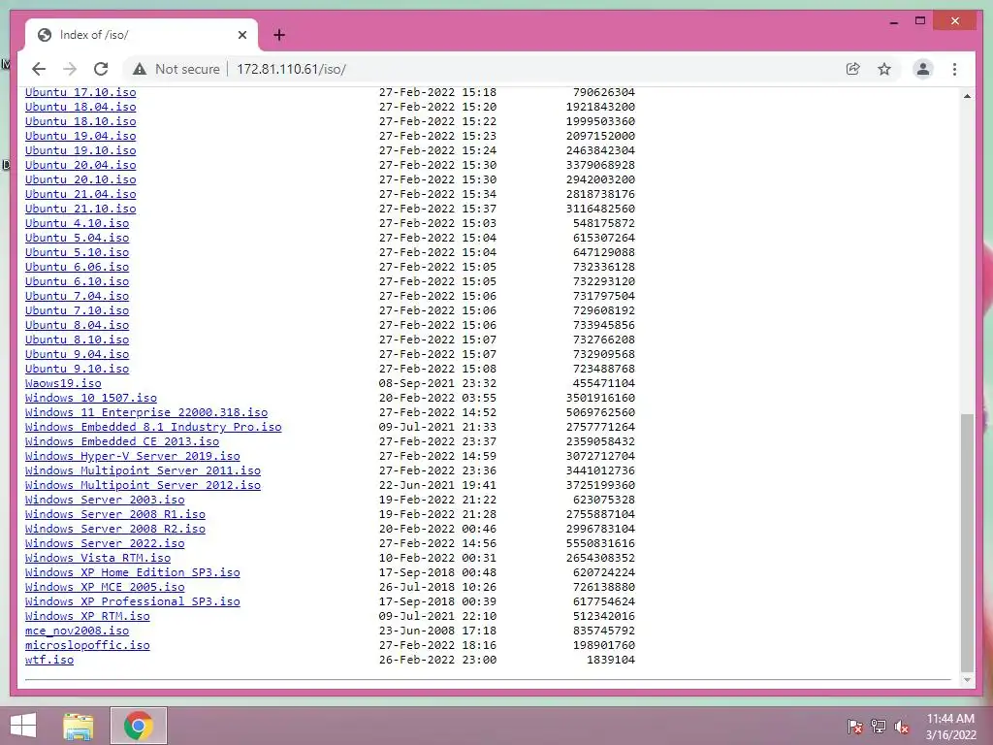
Task: Download Ubuntu_8.04.iso
Action: tap(78, 326)
